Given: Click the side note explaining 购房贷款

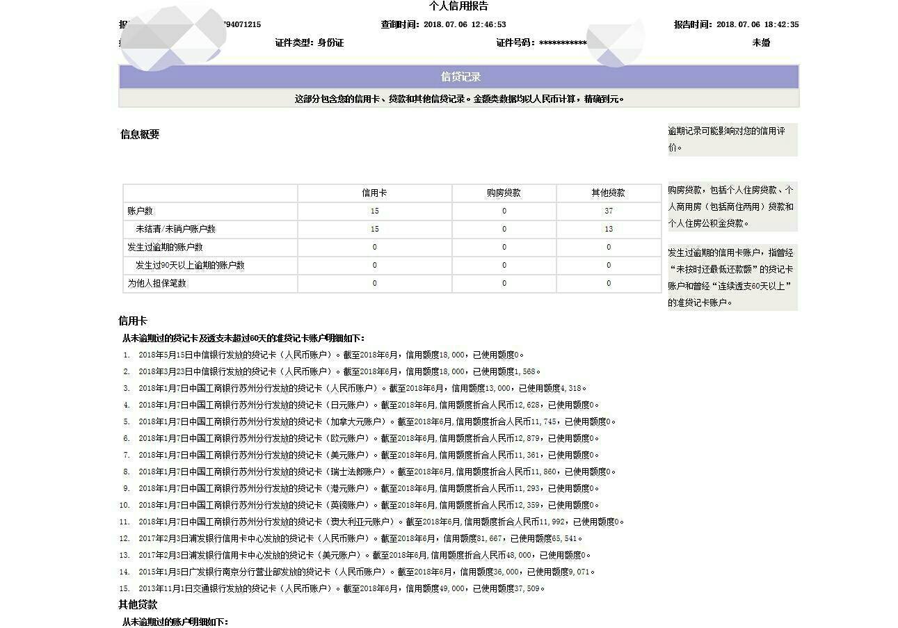Looking at the screenshot, I should click(x=732, y=207).
